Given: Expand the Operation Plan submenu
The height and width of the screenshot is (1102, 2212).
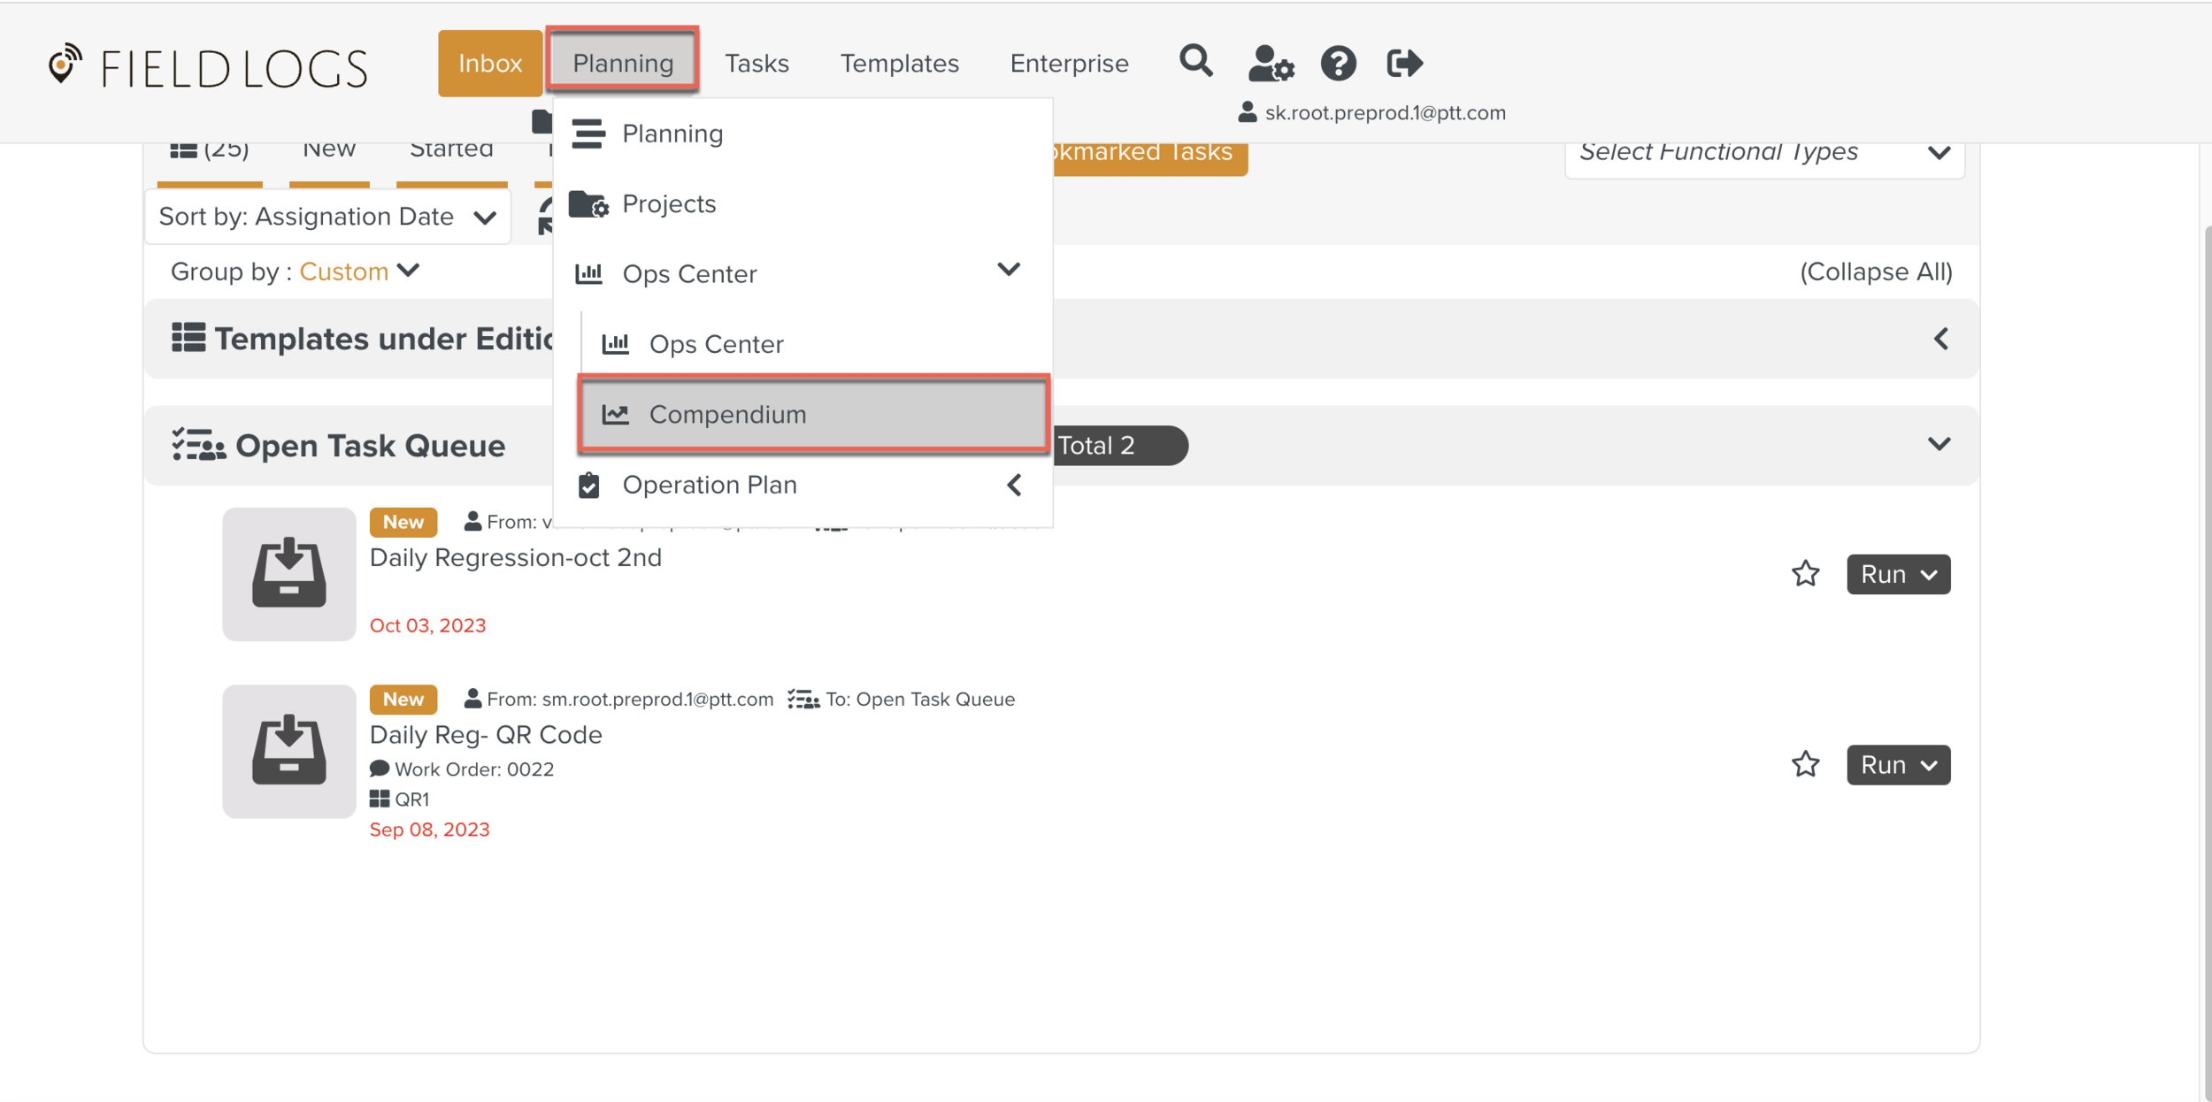Looking at the screenshot, I should tap(1014, 485).
